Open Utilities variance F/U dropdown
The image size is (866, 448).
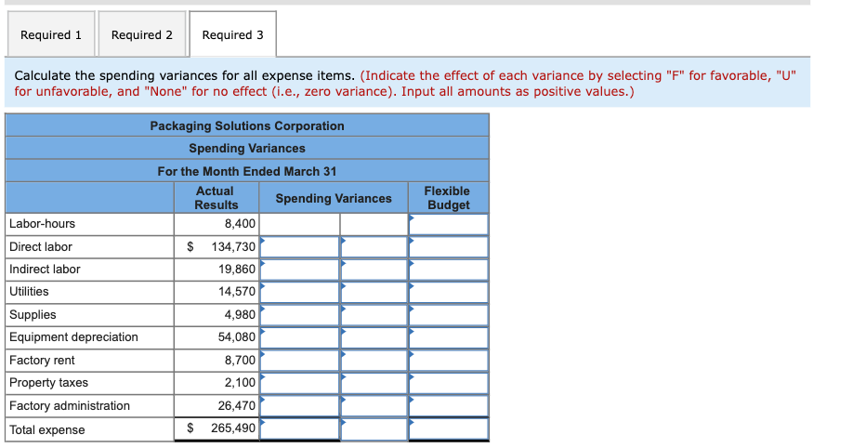(374, 292)
